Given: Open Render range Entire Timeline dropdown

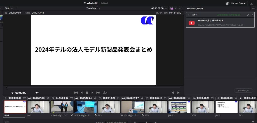Looking at the screenshot, I should pyautogui.click(x=116, y=122).
